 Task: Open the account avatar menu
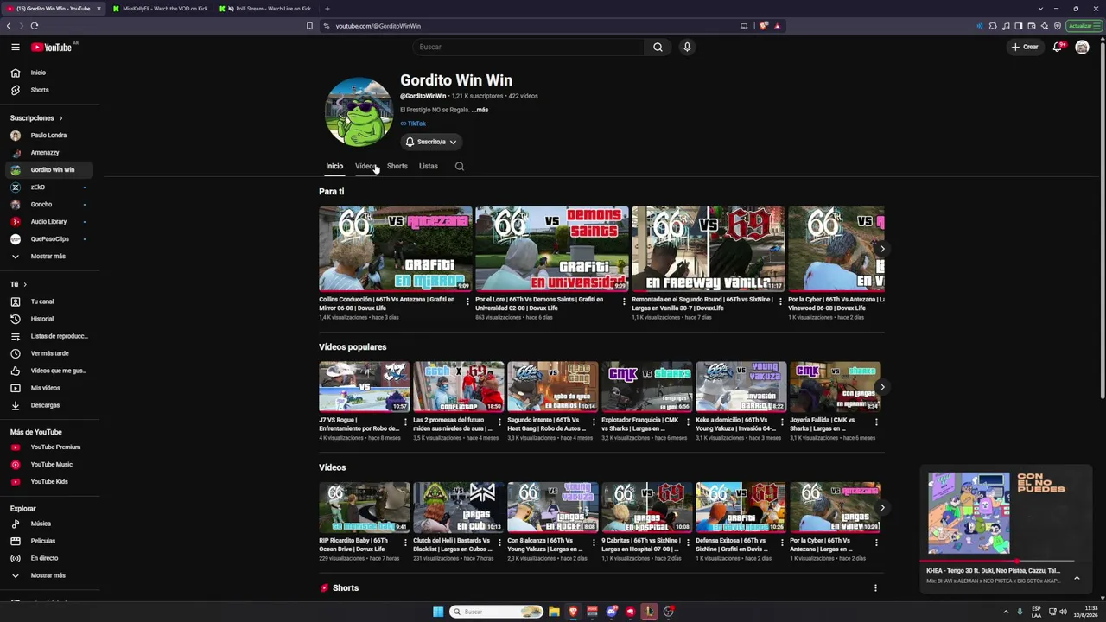tap(1082, 47)
